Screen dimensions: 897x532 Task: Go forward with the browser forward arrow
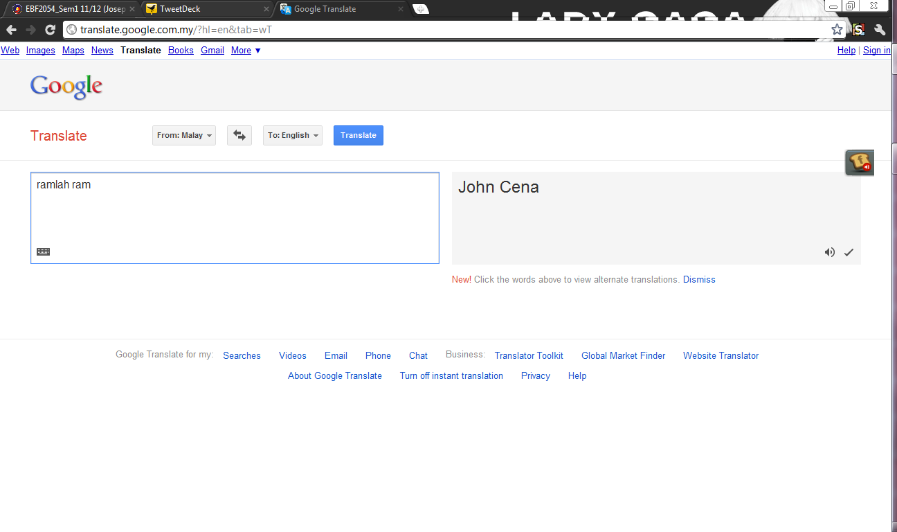click(30, 30)
